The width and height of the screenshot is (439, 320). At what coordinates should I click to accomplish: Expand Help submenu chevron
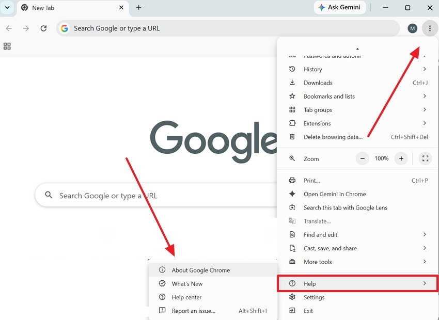pos(425,283)
